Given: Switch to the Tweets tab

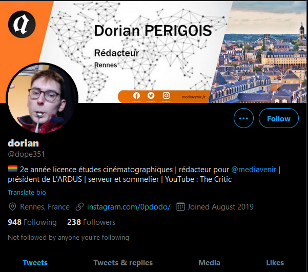Looking at the screenshot, I should click(x=35, y=263).
